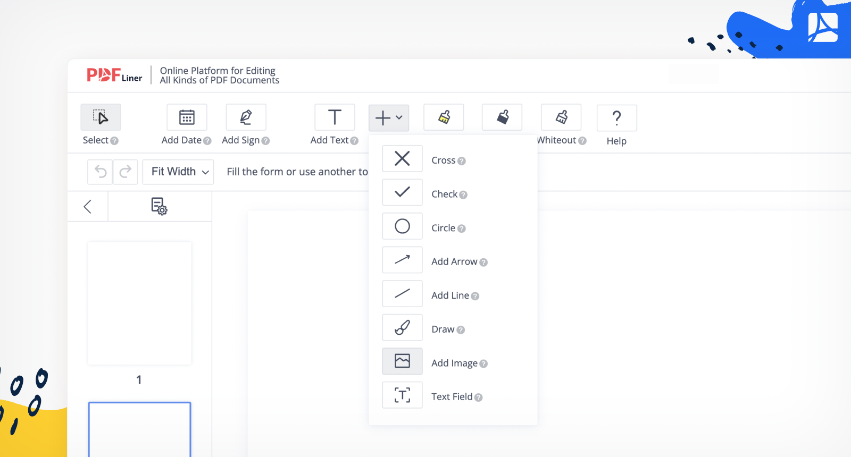Select Add Image from the menu

(x=402, y=361)
